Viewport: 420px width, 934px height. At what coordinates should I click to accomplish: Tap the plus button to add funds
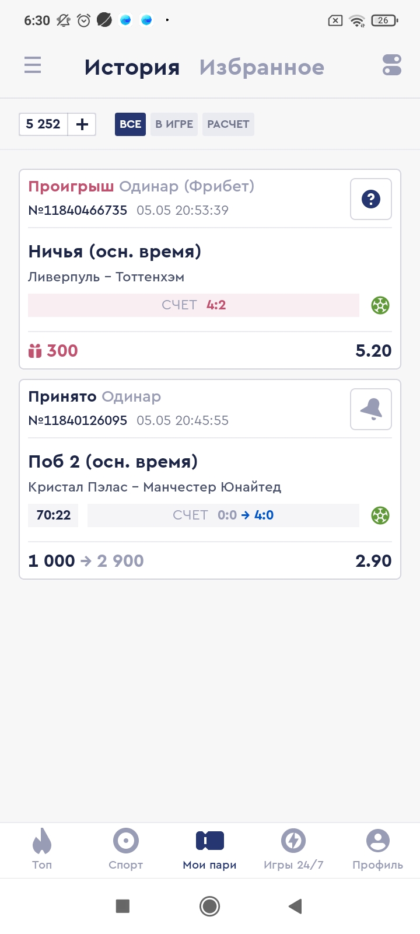pos(82,124)
